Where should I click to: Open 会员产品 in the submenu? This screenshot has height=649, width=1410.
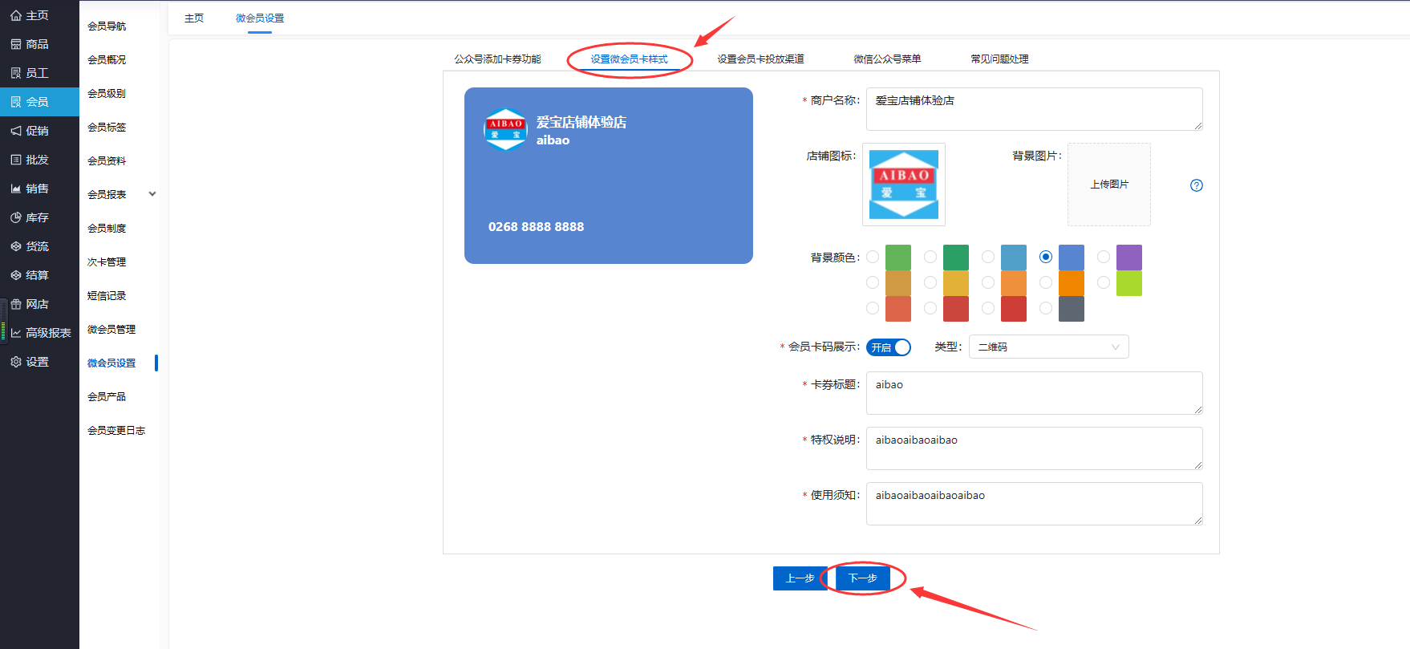tap(107, 397)
